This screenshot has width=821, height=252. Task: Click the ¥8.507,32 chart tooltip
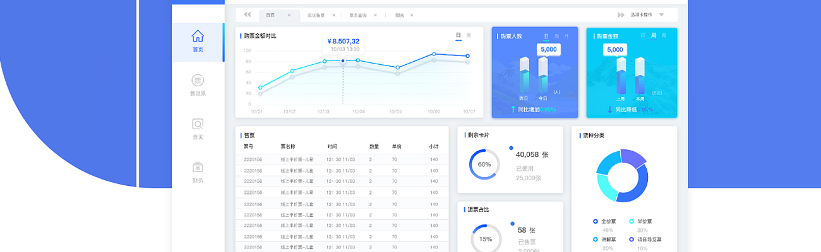click(343, 44)
